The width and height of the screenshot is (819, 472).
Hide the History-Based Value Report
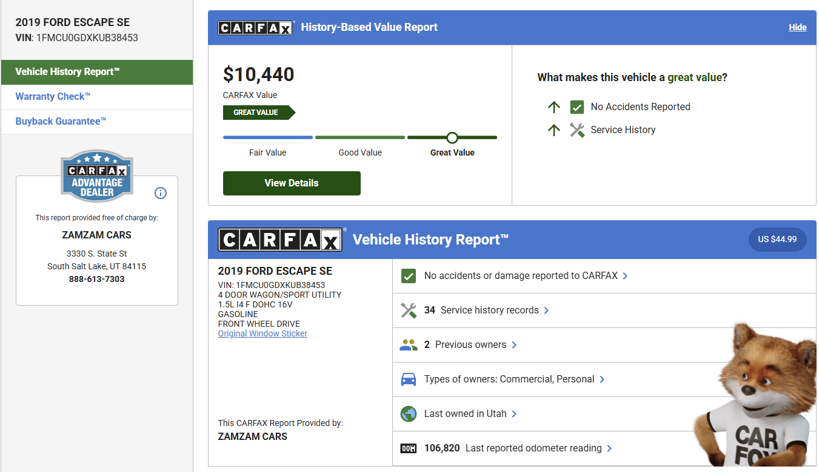click(x=797, y=27)
